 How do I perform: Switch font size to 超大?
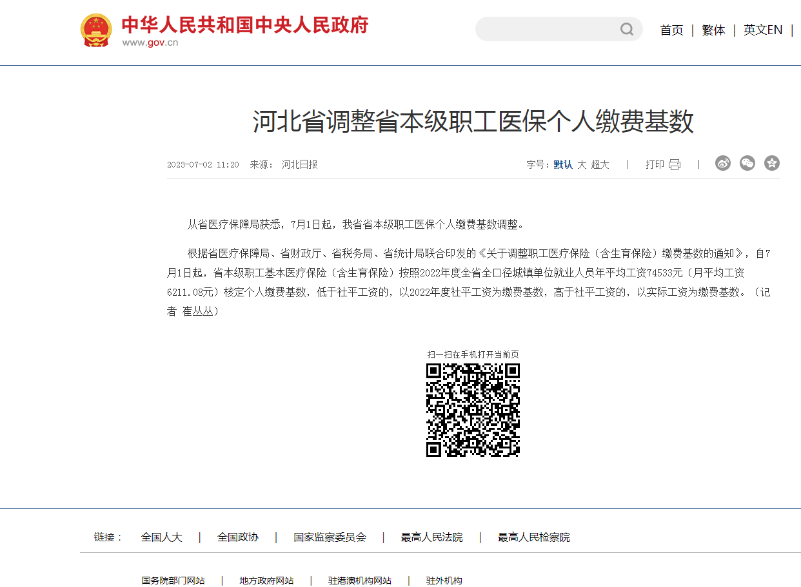pyautogui.click(x=600, y=165)
